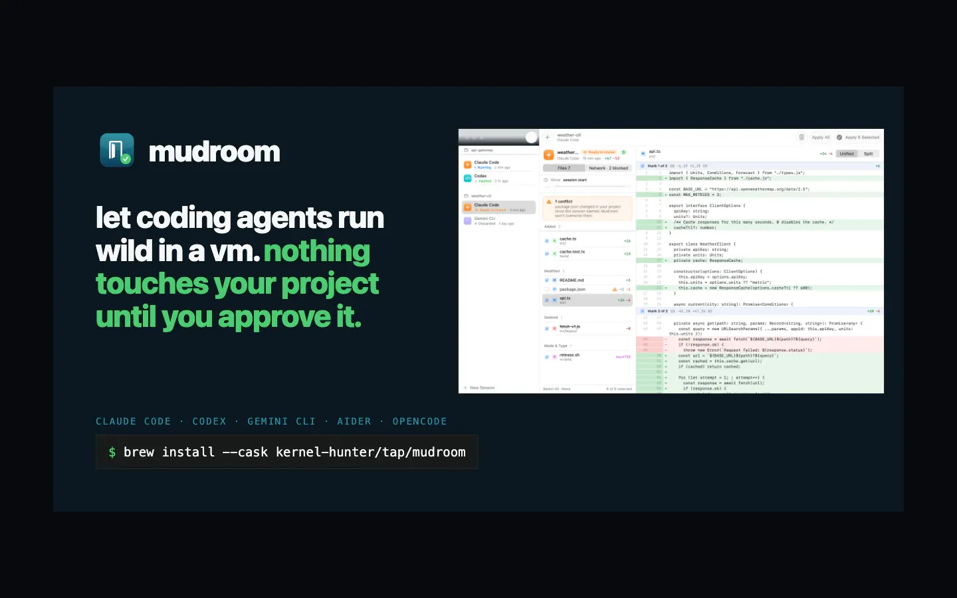Click the Select All link
Screen dimensions: 957x598
[551, 389]
